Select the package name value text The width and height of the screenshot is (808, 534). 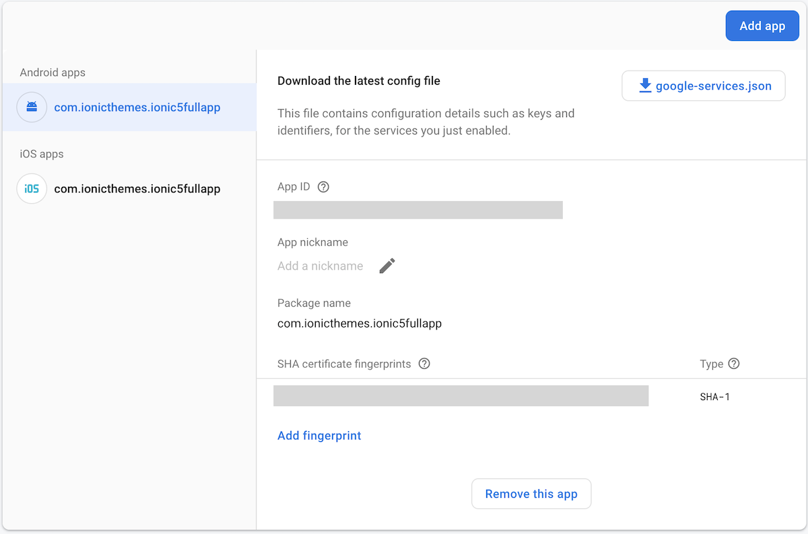pos(360,323)
